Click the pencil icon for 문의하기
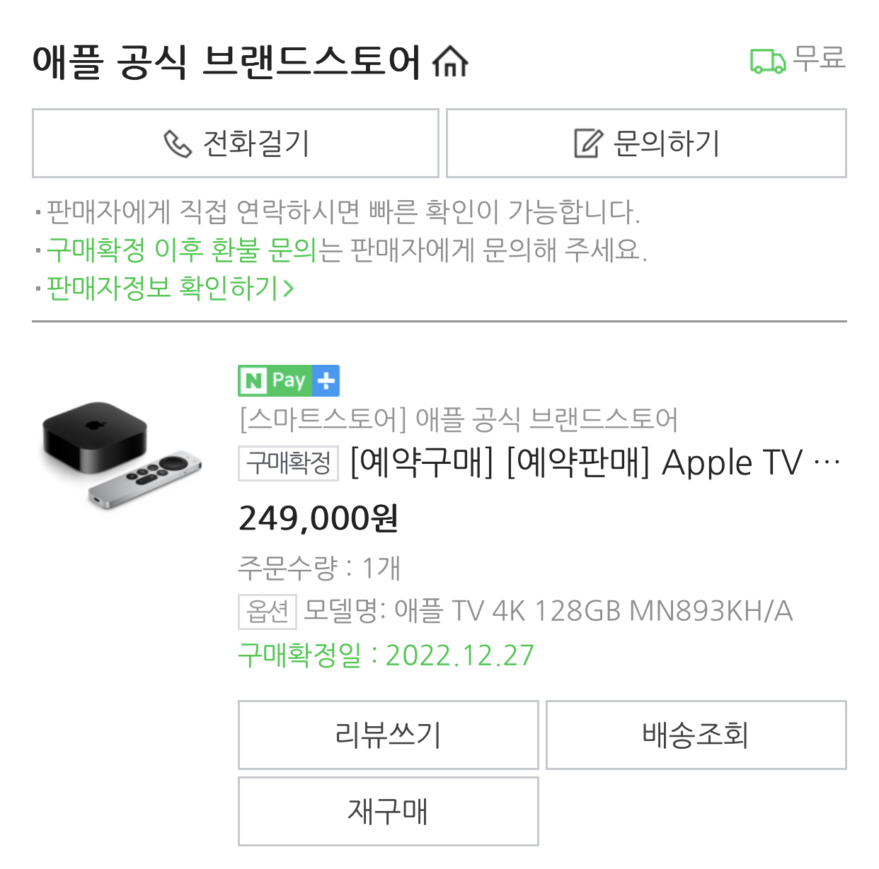Screen dimensions: 879x869 [588, 144]
